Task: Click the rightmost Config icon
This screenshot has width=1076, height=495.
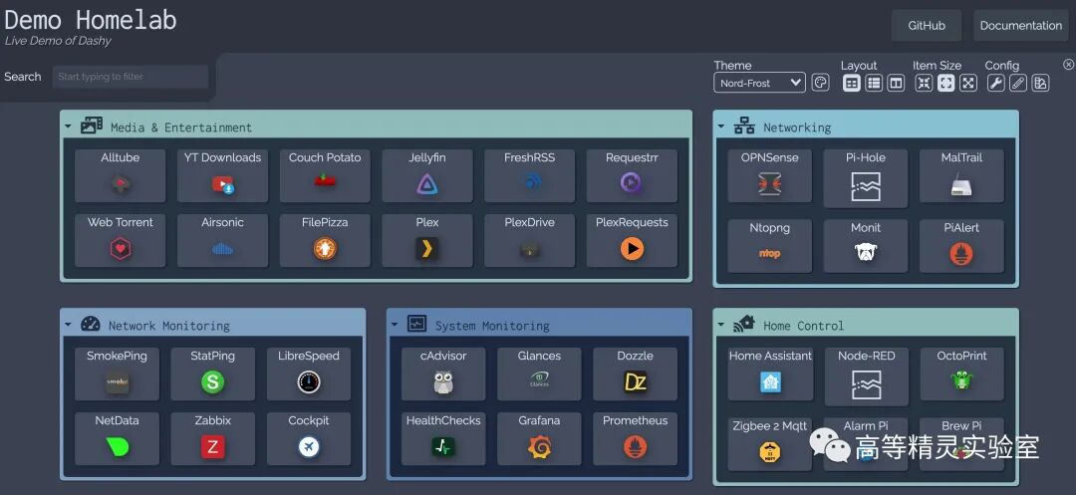Action: coord(1040,83)
